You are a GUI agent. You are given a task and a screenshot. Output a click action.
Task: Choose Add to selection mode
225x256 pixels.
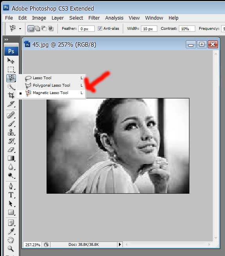38,29
